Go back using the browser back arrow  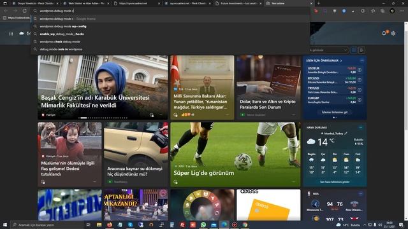[6, 11]
